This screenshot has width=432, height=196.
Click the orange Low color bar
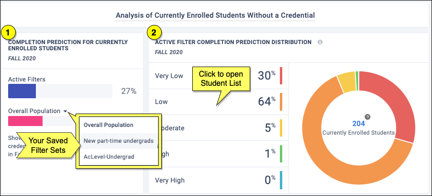[281, 102]
